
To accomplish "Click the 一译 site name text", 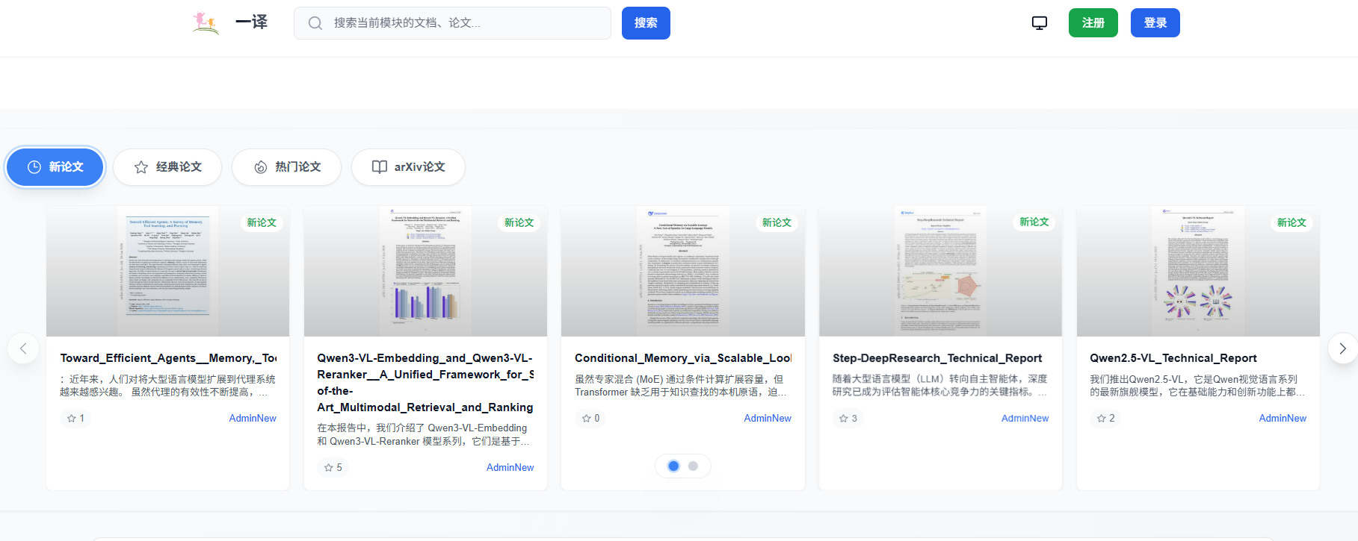I will (x=251, y=22).
